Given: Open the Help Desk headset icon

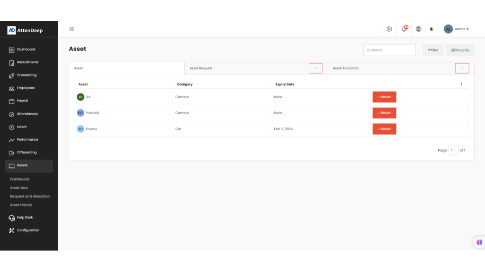Looking at the screenshot, I should [x=12, y=218].
